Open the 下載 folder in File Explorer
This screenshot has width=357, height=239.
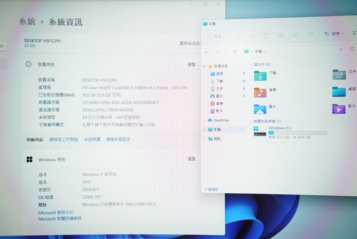pos(260,76)
